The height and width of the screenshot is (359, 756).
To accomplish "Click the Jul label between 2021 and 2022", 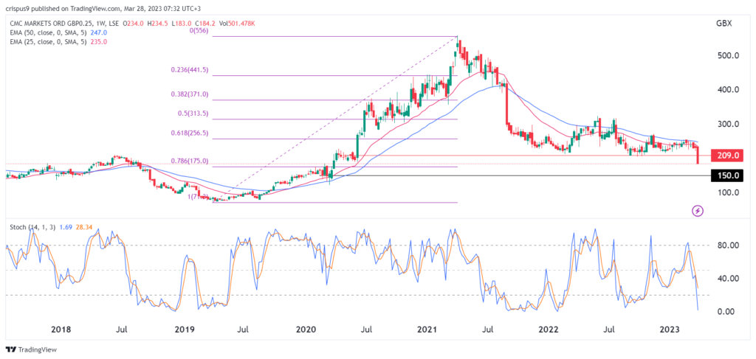I will coord(489,330).
